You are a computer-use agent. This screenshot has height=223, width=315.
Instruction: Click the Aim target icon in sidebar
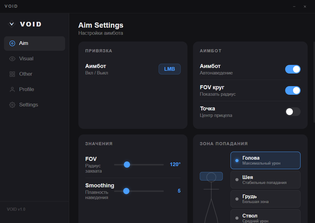[x=12, y=43]
